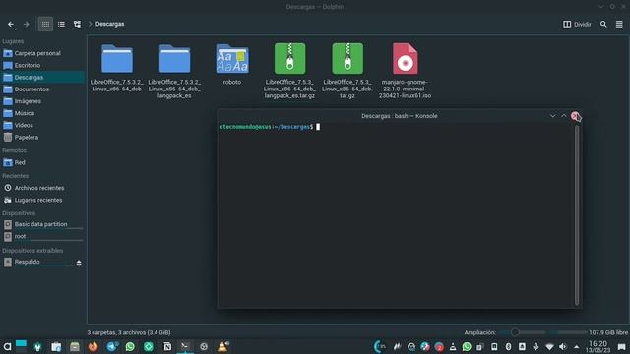
Task: Close the Konsole window with red button
Action: [x=575, y=116]
